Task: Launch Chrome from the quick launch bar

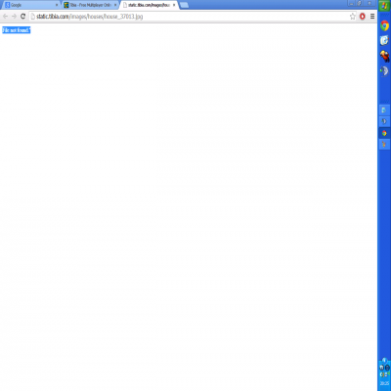Action: pyautogui.click(x=384, y=25)
